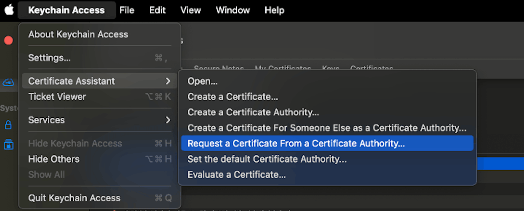Open the View menu

[191, 10]
